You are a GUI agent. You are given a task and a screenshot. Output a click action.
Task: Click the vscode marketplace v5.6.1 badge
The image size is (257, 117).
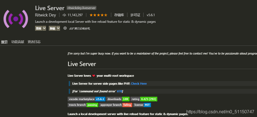[x=86, y=99]
